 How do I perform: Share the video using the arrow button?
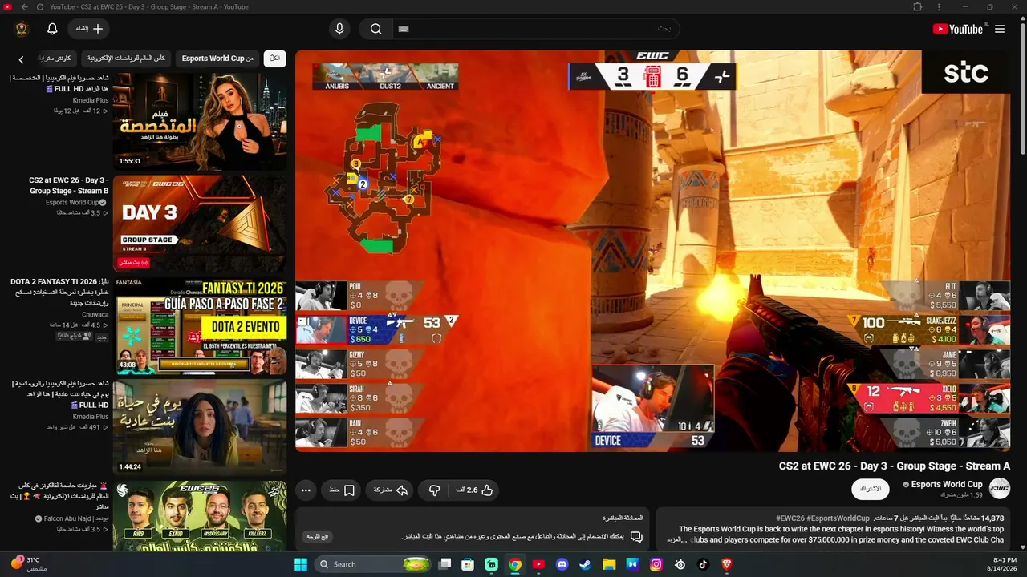pyautogui.click(x=391, y=490)
